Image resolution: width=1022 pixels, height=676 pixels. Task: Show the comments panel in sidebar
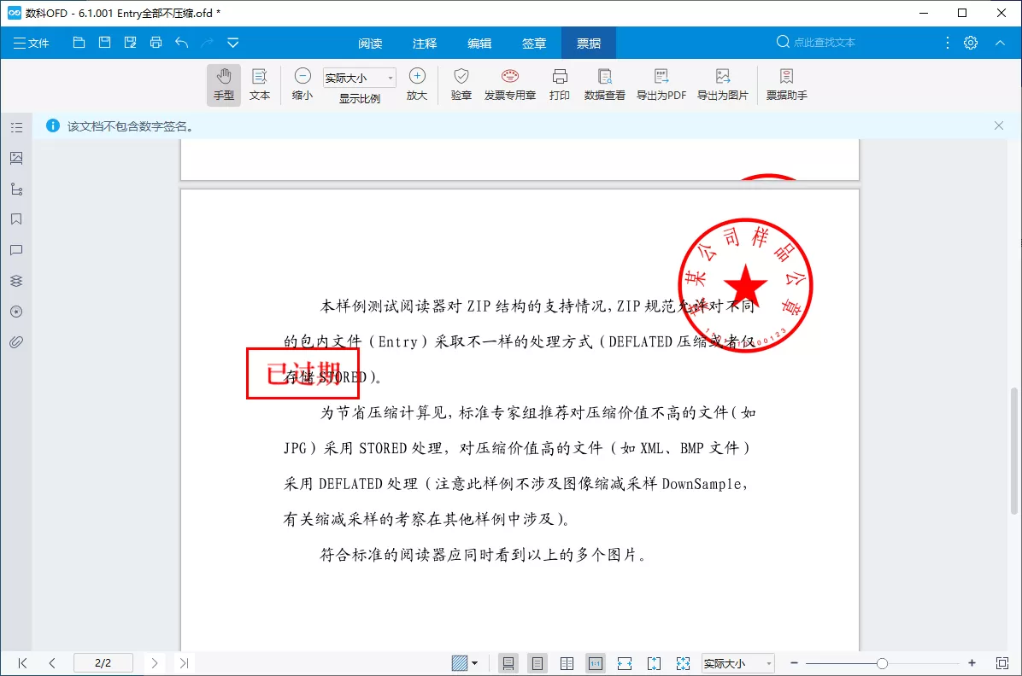coord(16,250)
